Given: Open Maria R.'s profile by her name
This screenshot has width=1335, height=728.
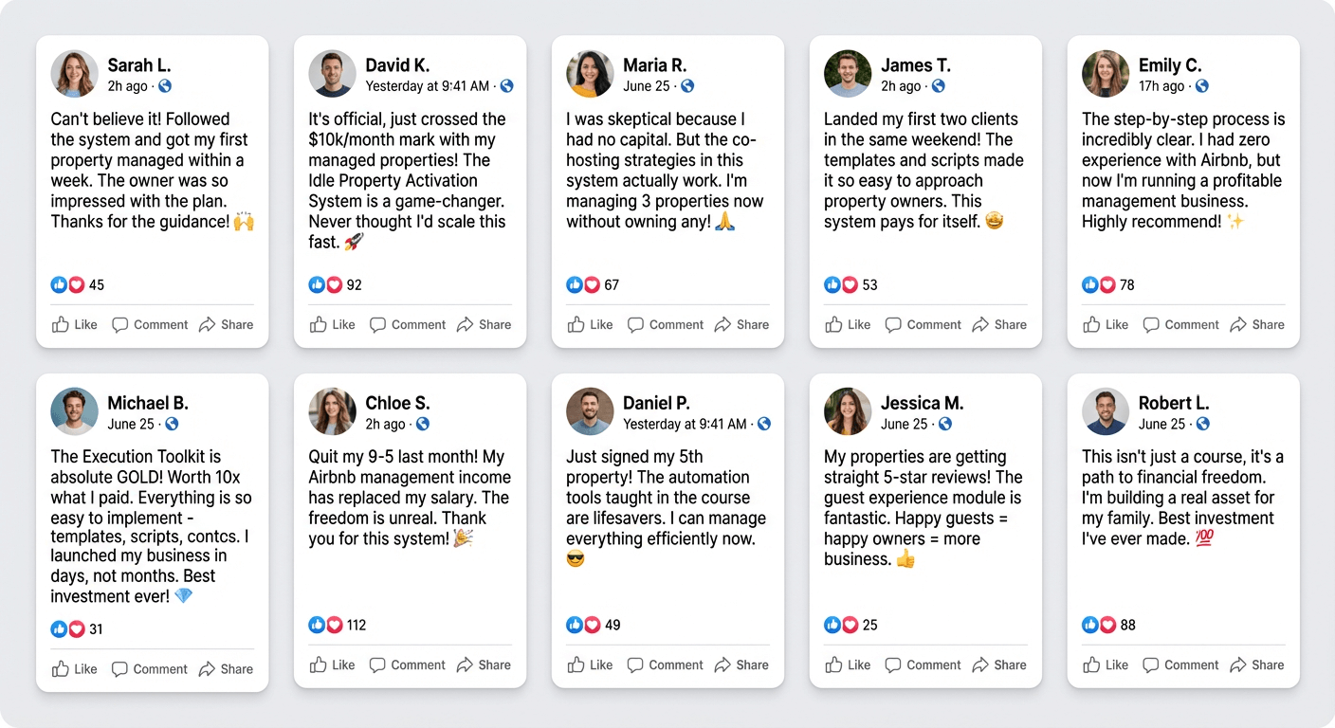Looking at the screenshot, I should click(654, 65).
